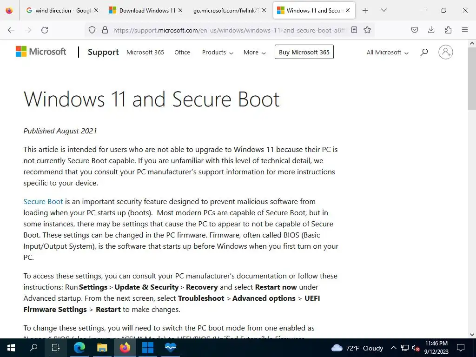Open a new tab with plus button

click(x=365, y=10)
